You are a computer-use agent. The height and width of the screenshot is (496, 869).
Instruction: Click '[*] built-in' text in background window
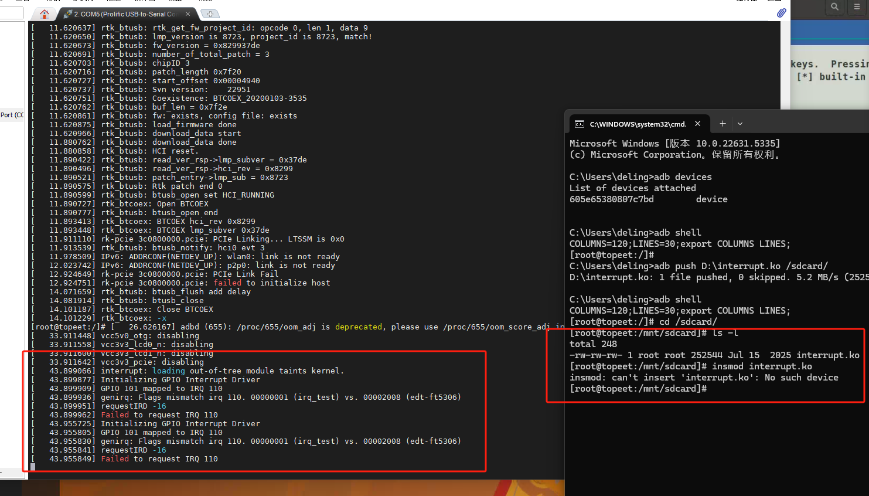point(831,77)
